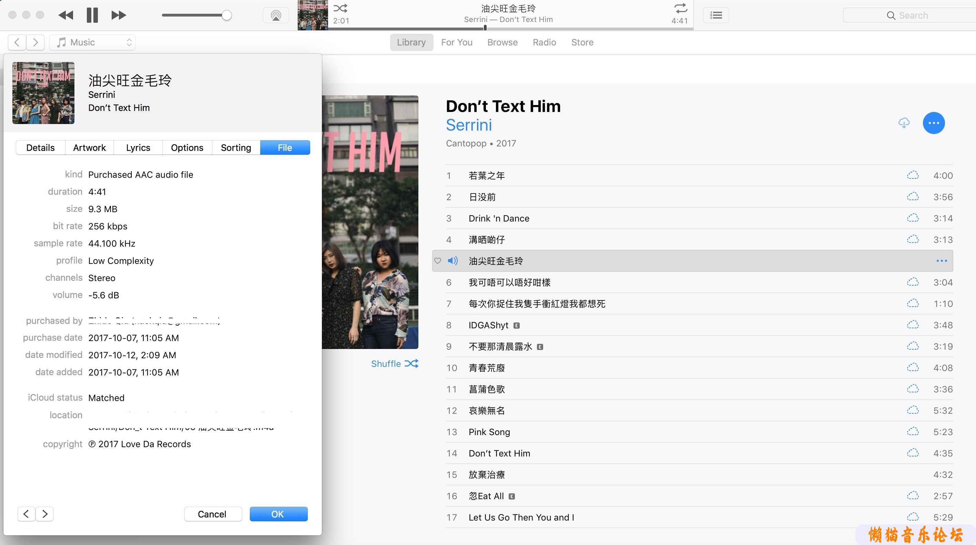976x545 pixels.
Task: Download track 7 with 1:10 duration from iCloud
Action: pyautogui.click(x=913, y=304)
